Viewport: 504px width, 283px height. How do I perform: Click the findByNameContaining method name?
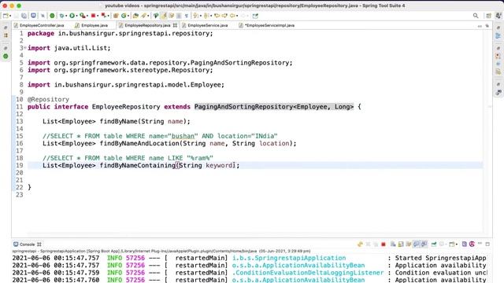tap(137, 165)
